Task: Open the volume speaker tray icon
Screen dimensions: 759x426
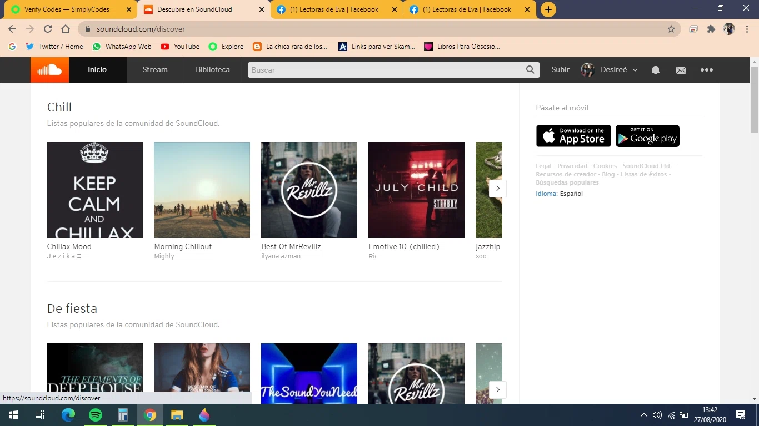Action: click(x=657, y=415)
